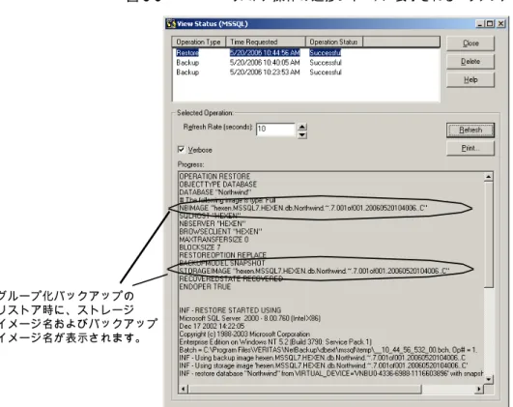Increase refresh rate with up spinner arrow
Screen dimensions: 513x407
[x=302, y=127]
